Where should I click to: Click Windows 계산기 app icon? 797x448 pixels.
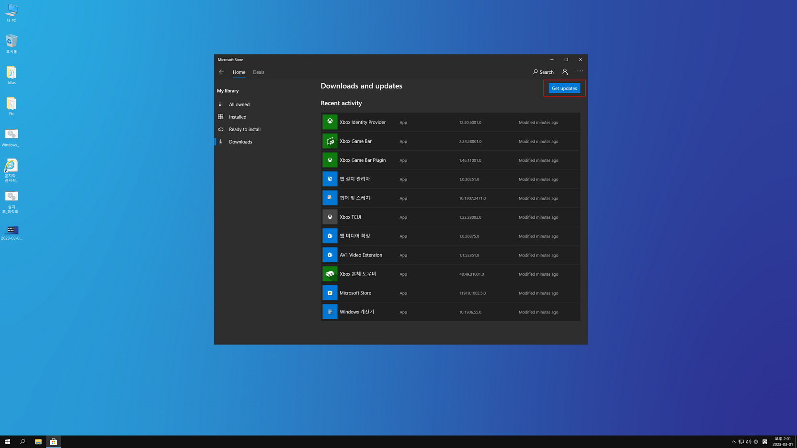click(330, 312)
